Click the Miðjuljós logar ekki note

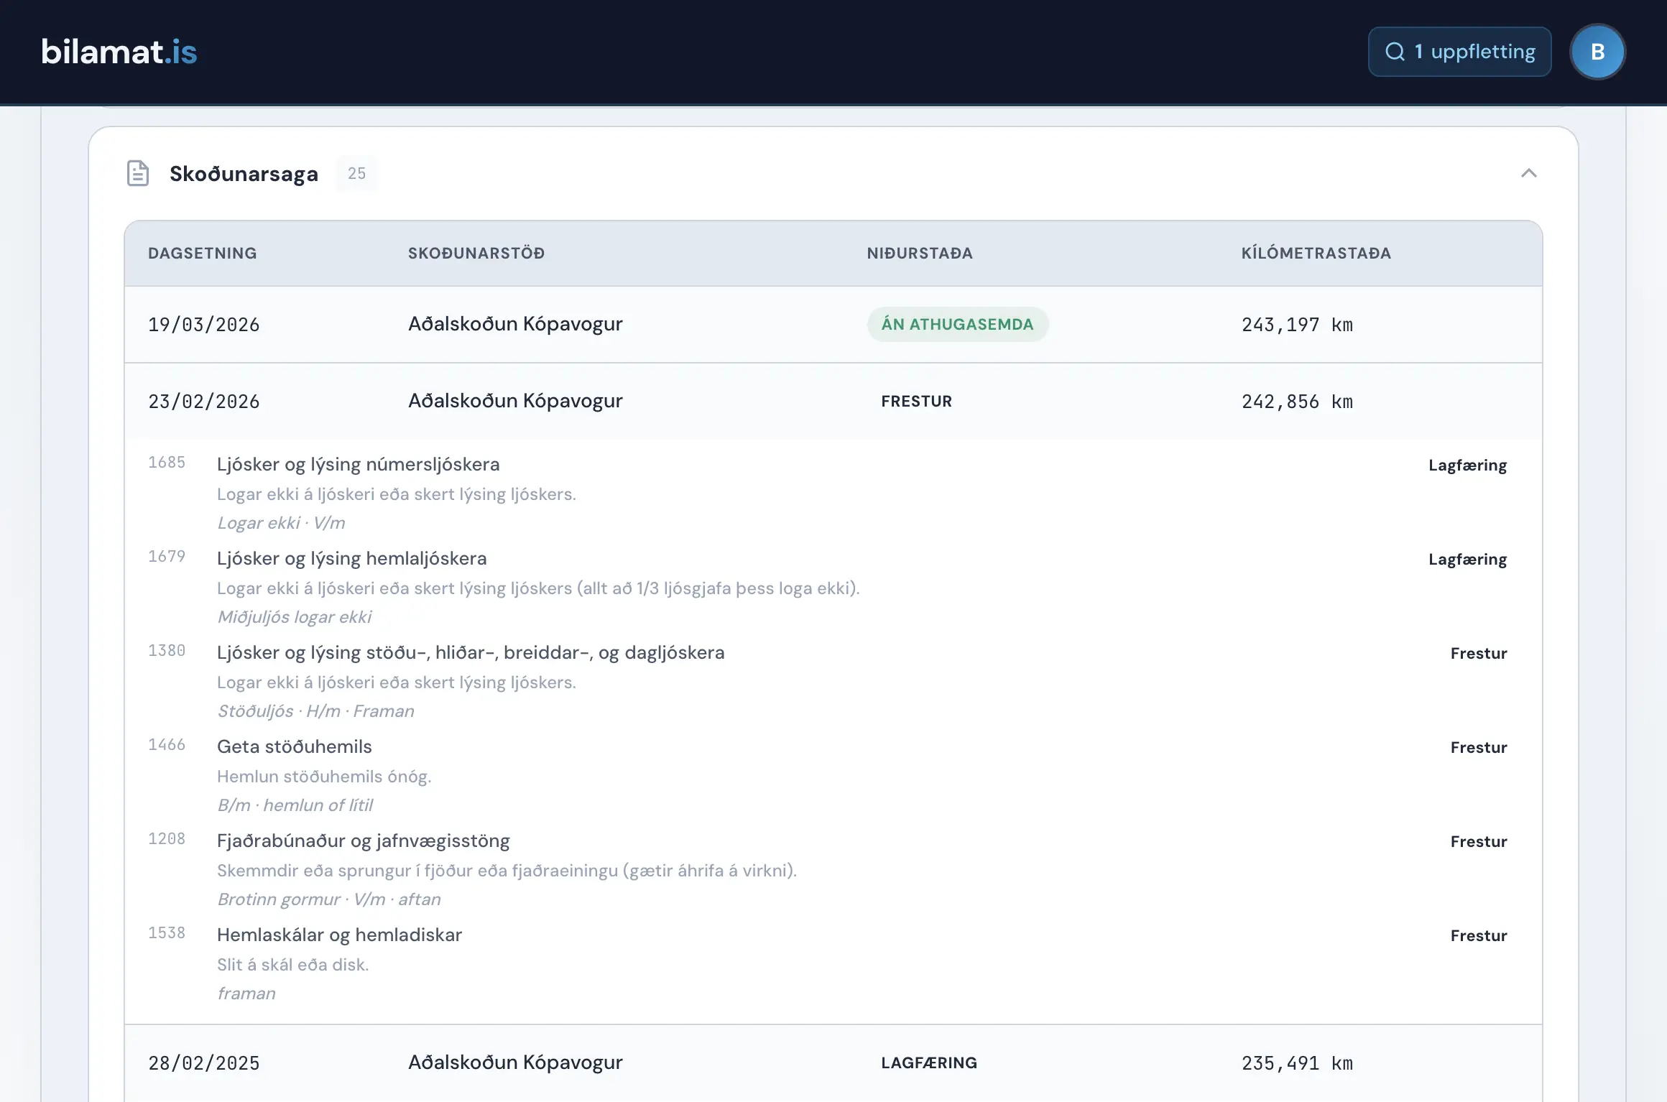pos(295,617)
